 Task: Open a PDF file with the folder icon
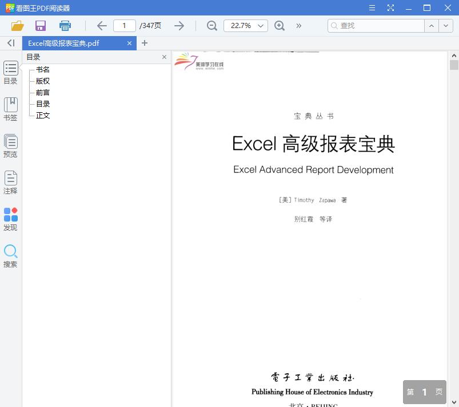[x=17, y=26]
